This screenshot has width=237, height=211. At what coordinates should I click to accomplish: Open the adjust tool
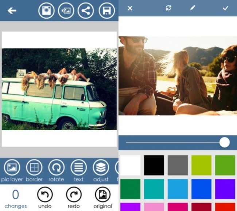[x=101, y=168]
